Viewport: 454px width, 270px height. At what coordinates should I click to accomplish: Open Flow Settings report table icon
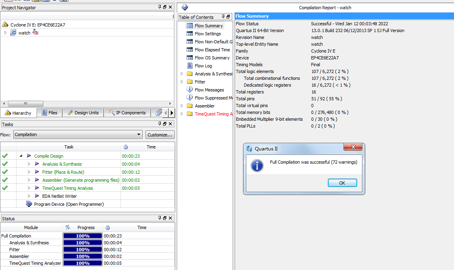point(190,34)
